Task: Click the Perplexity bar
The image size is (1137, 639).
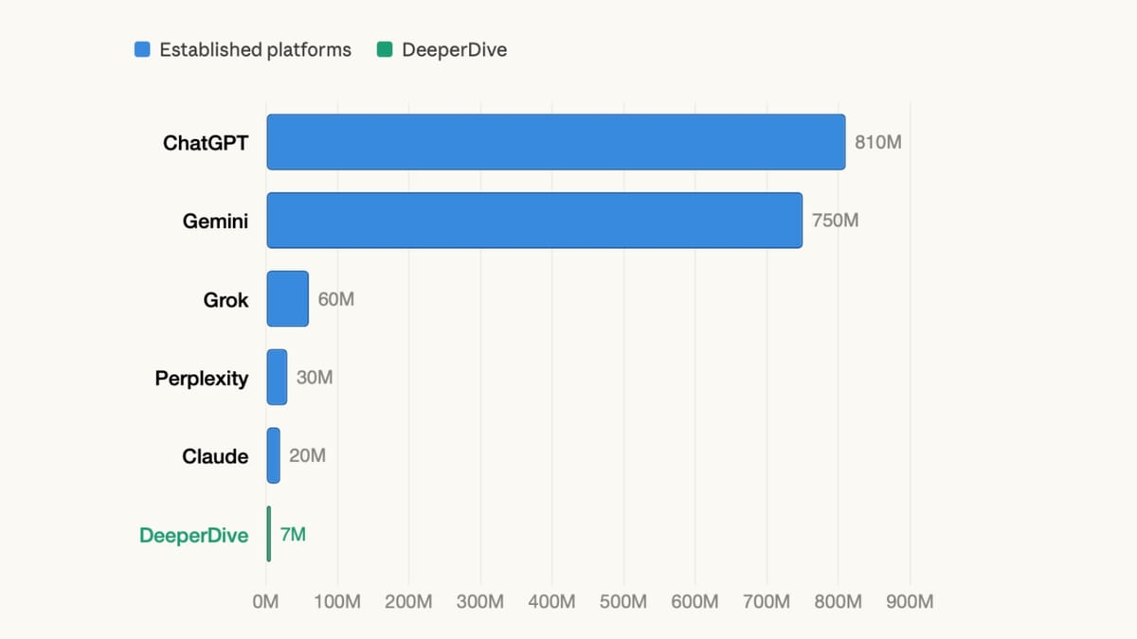Action: 277,377
